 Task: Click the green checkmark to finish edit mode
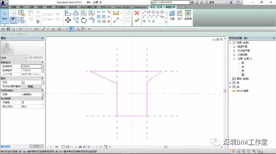[x=137, y=21]
